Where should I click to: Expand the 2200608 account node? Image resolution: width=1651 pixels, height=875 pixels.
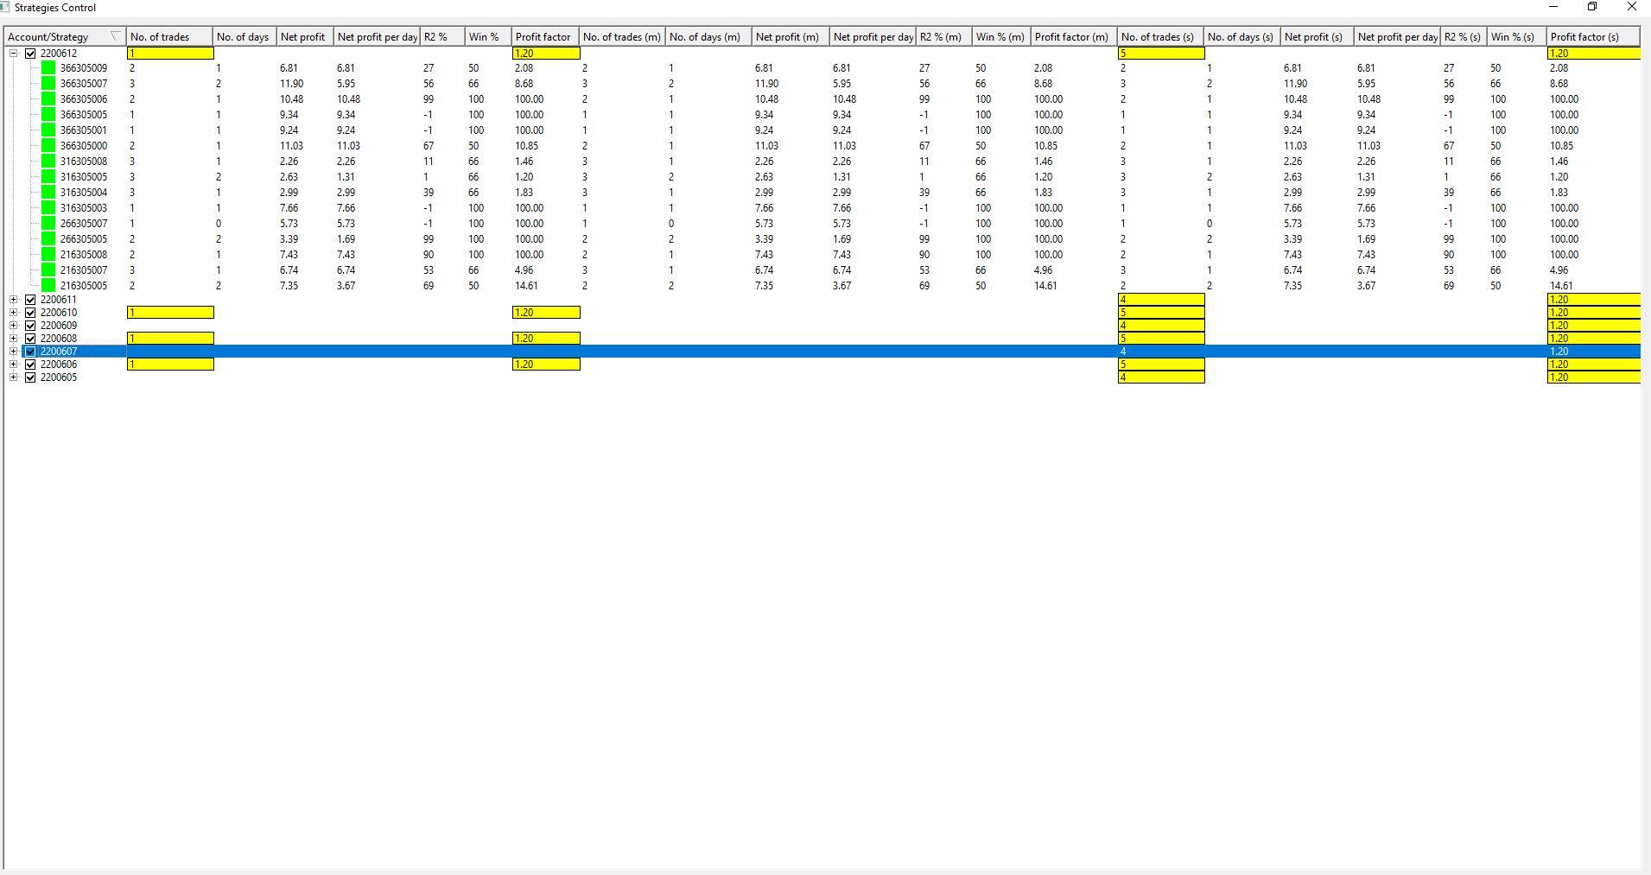pos(14,339)
